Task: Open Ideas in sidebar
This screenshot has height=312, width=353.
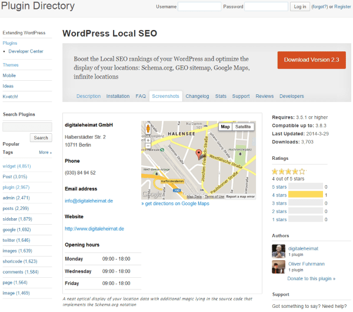Action: coord(8,86)
